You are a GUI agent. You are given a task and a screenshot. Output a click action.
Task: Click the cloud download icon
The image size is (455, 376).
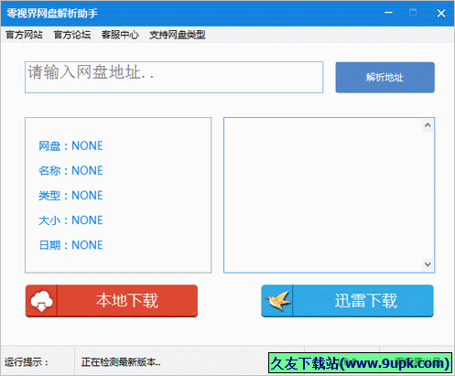(x=41, y=301)
